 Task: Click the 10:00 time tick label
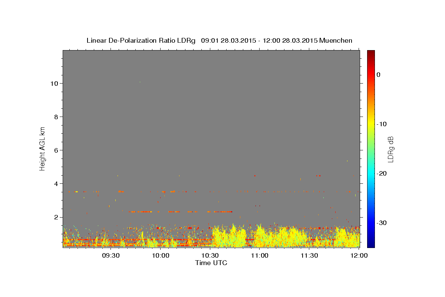tap(161, 255)
